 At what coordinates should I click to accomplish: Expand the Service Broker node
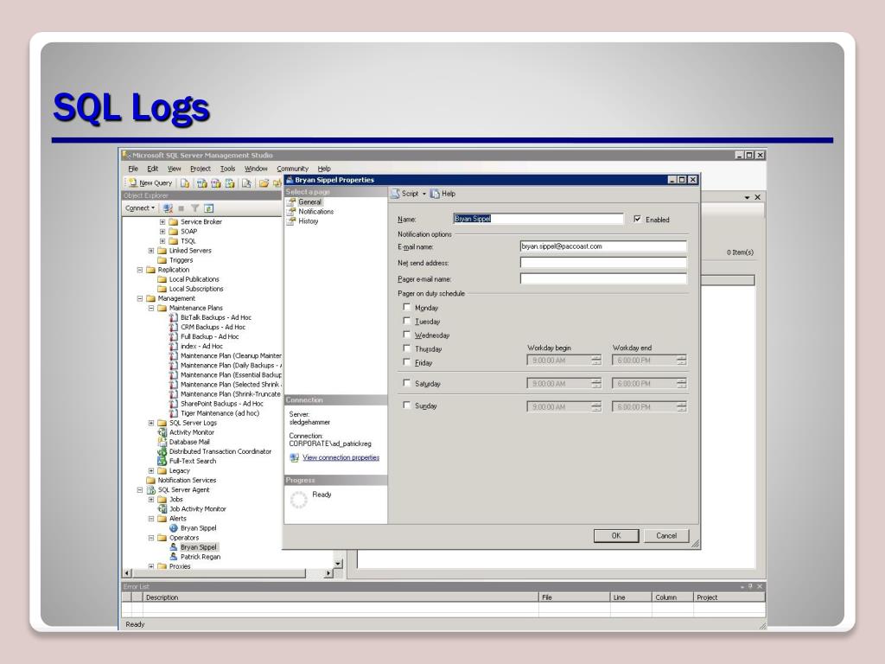pos(162,222)
